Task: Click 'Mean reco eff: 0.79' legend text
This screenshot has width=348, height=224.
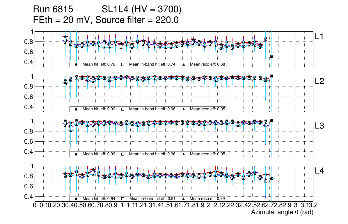Action: [x=207, y=199]
